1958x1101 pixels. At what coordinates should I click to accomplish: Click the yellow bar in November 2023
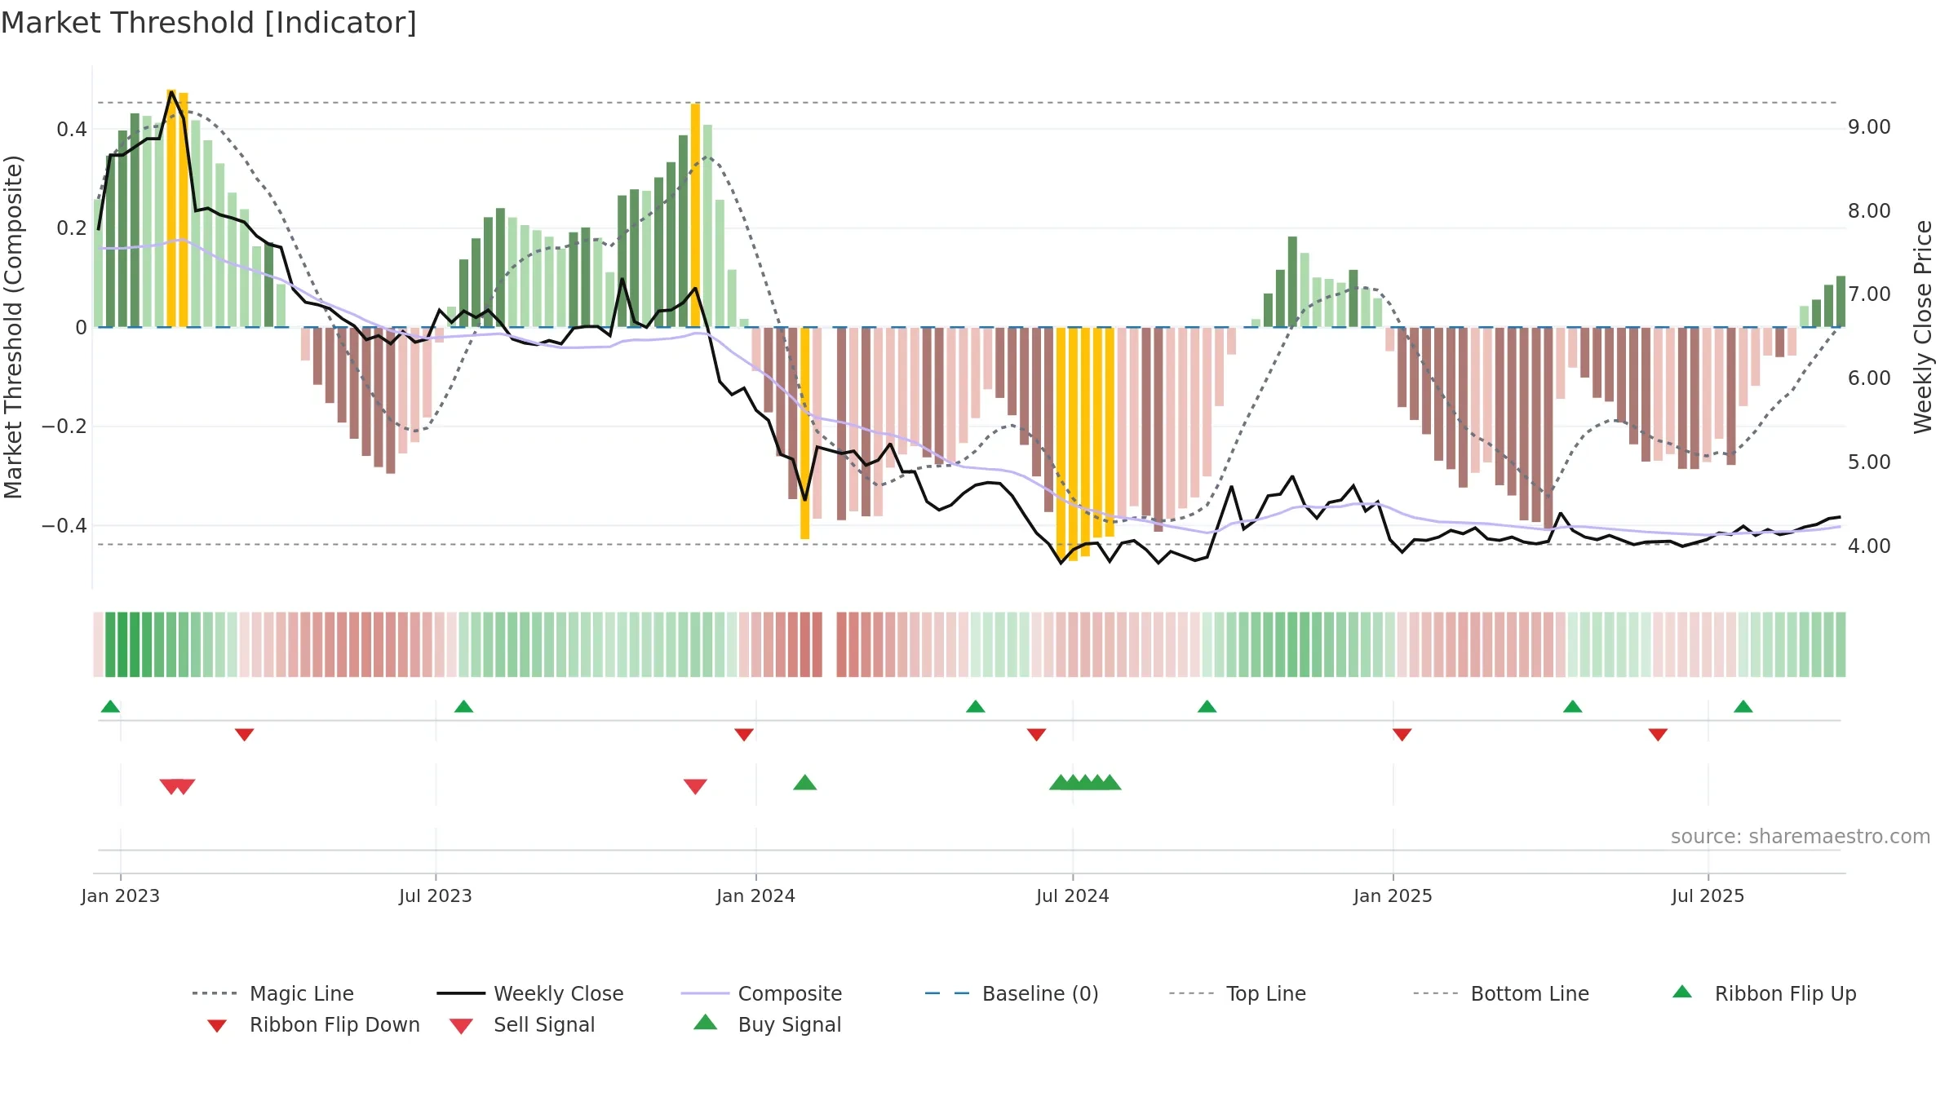(x=695, y=215)
